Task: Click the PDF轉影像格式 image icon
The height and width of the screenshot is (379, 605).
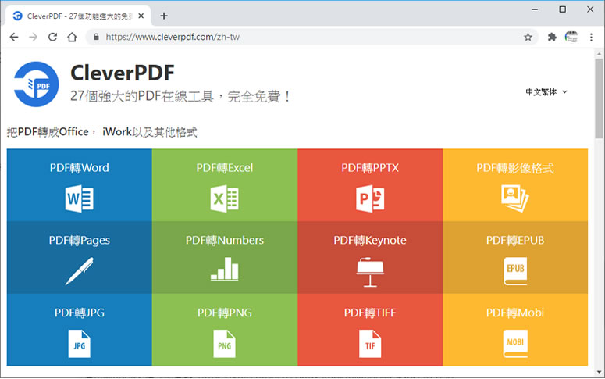Action: point(515,200)
